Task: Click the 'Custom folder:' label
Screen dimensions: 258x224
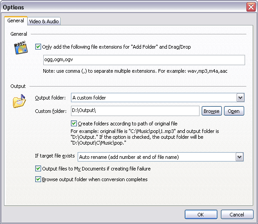Action: [x=51, y=111]
